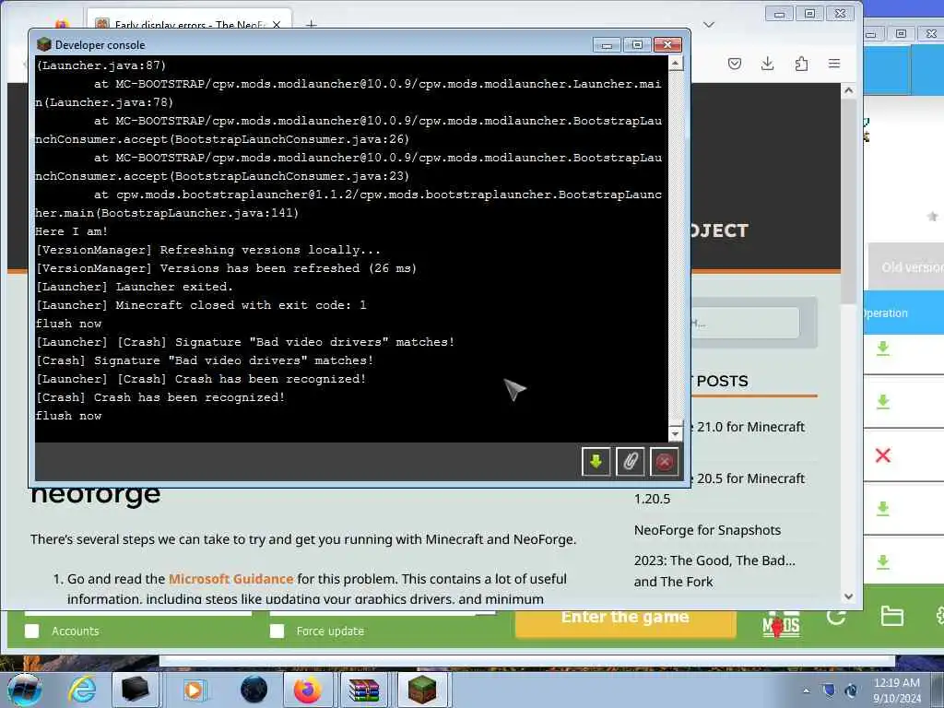The height and width of the screenshot is (708, 944).
Task: Click the lowest green download arrow in right window
Action: coord(882,561)
